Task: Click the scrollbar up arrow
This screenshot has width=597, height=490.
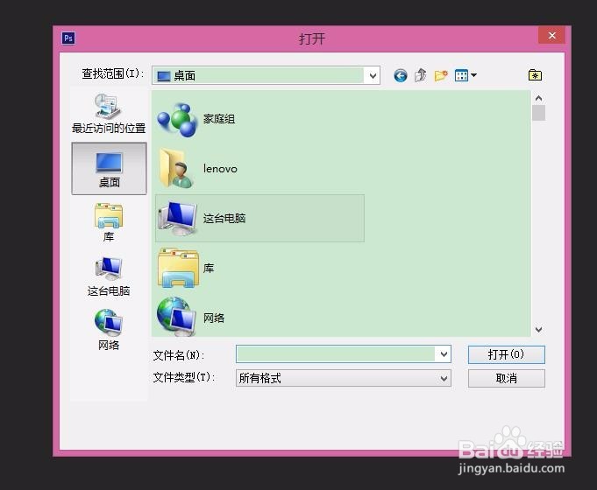Action: click(x=538, y=99)
